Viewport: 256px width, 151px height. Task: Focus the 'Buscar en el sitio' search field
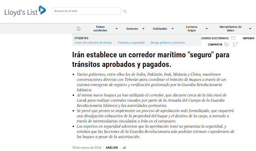[x=87, y=11]
